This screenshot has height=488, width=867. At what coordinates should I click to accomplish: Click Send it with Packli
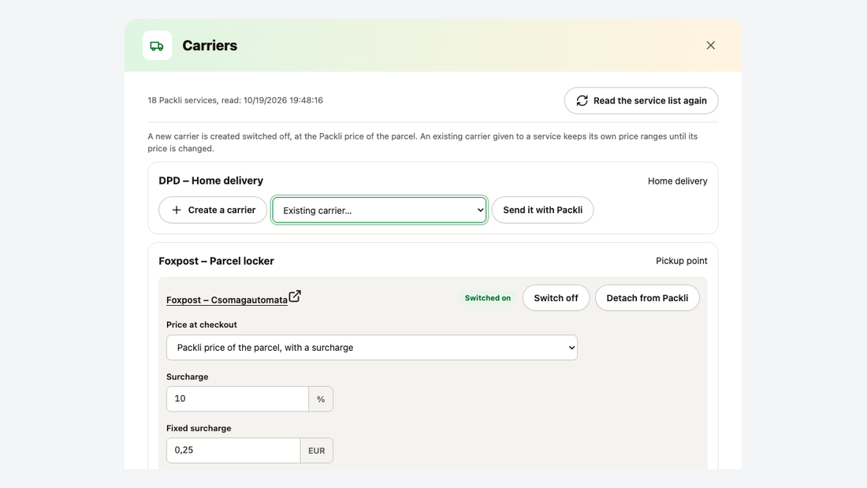point(542,210)
